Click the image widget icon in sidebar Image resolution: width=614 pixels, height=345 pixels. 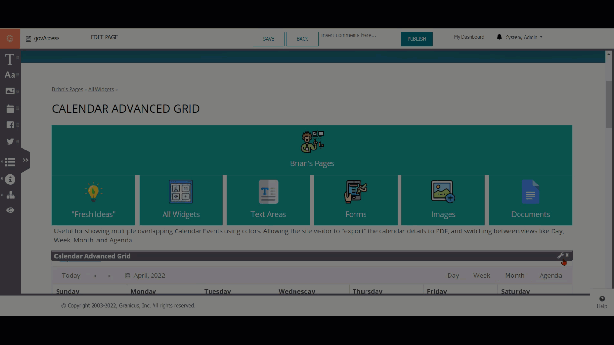(x=10, y=91)
